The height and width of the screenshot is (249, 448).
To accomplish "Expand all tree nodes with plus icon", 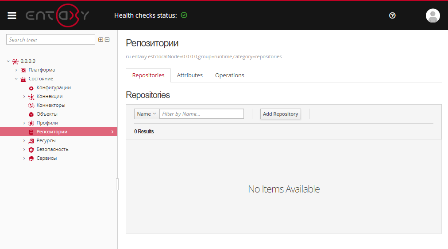I will pos(100,40).
